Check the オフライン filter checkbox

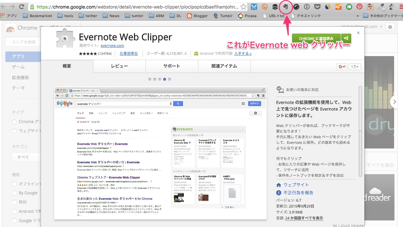pyautogui.click(x=15, y=184)
